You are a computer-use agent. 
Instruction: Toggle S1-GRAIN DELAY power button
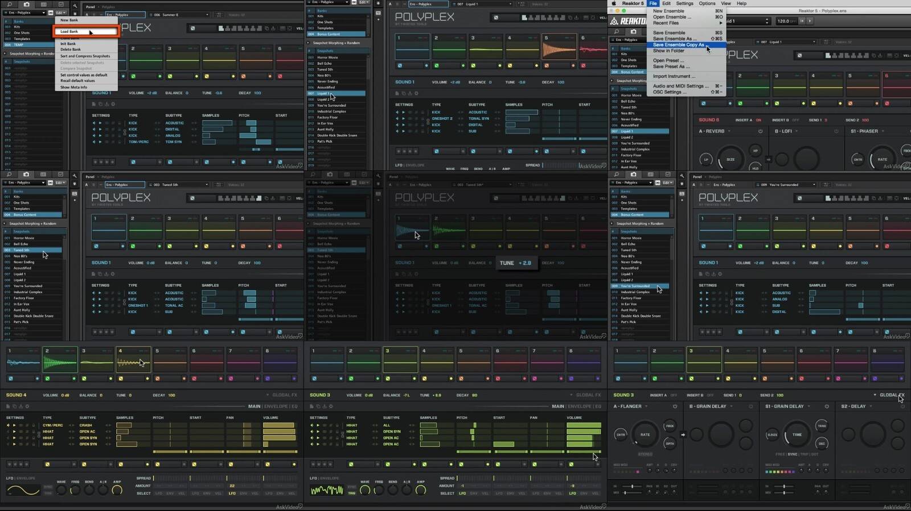tap(827, 406)
